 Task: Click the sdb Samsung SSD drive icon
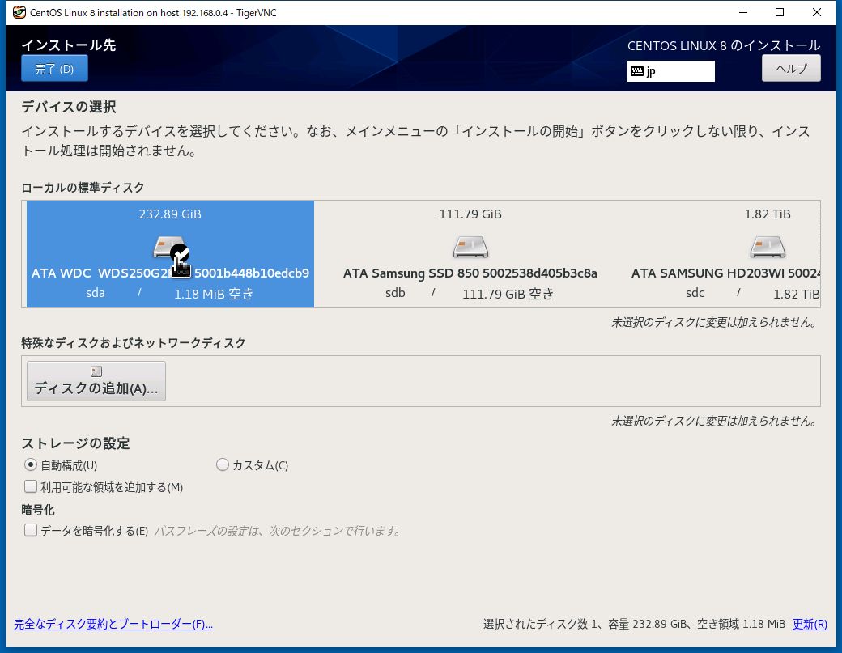(470, 247)
